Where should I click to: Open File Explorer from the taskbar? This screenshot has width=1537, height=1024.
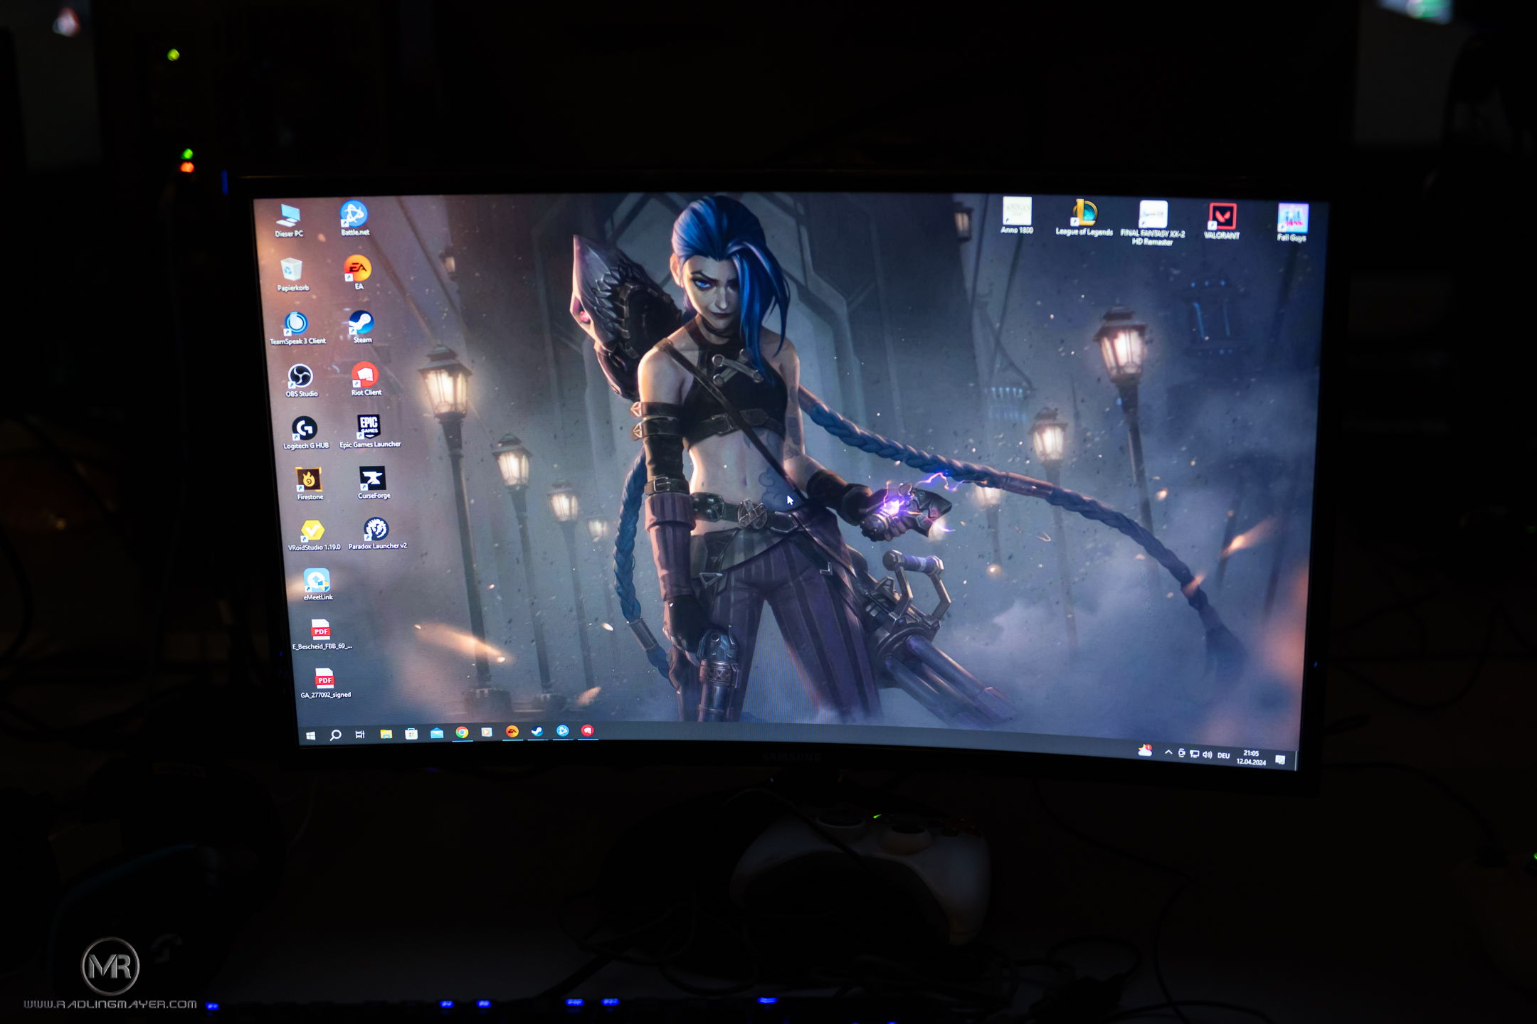(386, 734)
